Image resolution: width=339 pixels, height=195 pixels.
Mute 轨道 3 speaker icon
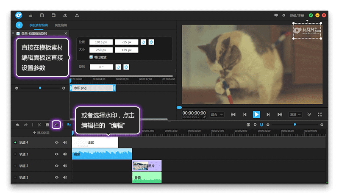pos(65,154)
